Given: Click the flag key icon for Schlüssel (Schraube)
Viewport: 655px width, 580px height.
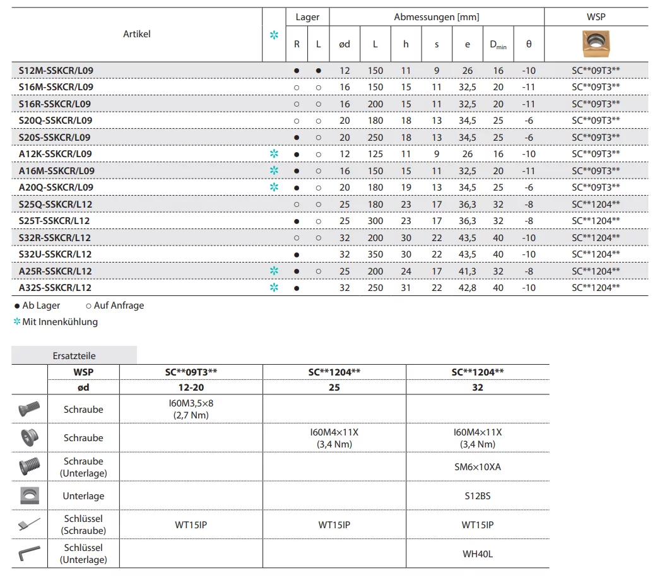Looking at the screenshot, I should [30, 524].
